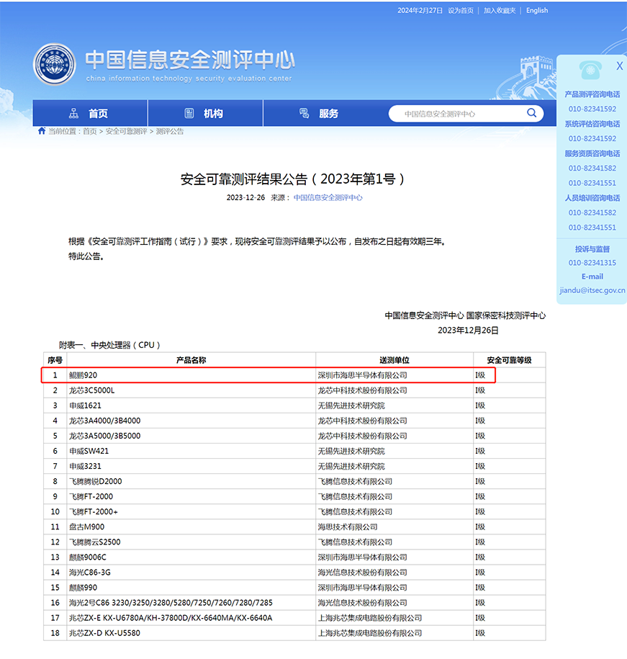
Task: Click the site title 中国信息安全测评中心 banner text
Action: (x=190, y=60)
